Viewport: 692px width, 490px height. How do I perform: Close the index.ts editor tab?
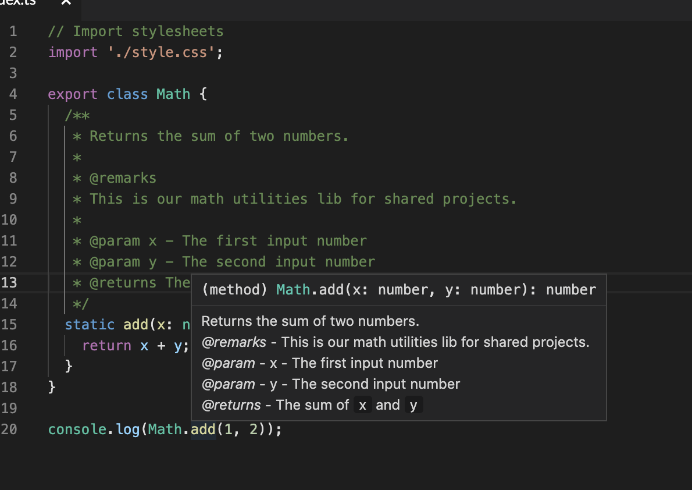click(x=66, y=2)
